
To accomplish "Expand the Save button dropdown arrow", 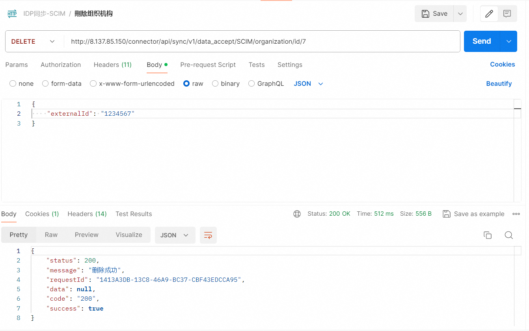I will 460,14.
